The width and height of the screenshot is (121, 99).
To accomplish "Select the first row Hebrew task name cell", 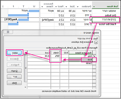I will 106,11.
